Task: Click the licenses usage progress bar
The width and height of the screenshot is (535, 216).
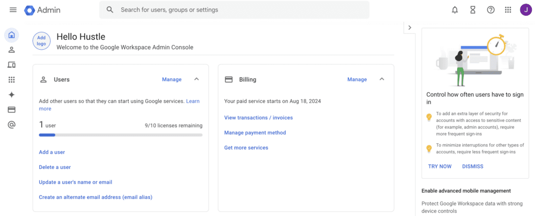Action: click(x=120, y=135)
